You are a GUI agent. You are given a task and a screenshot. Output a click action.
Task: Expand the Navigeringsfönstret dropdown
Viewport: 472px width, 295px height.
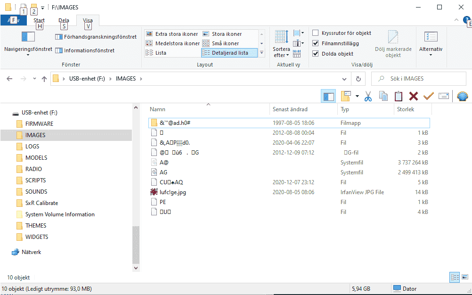point(28,54)
